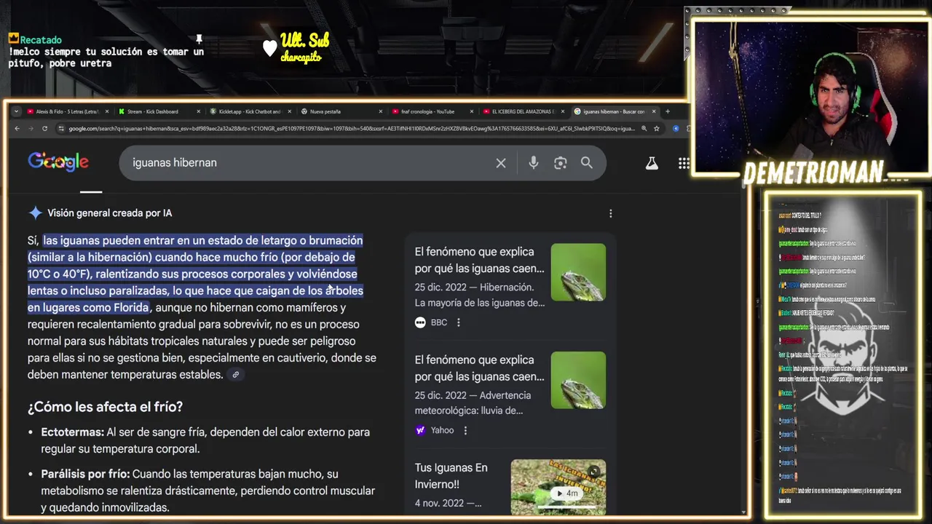Click the AI overview sparkle icon

click(35, 213)
